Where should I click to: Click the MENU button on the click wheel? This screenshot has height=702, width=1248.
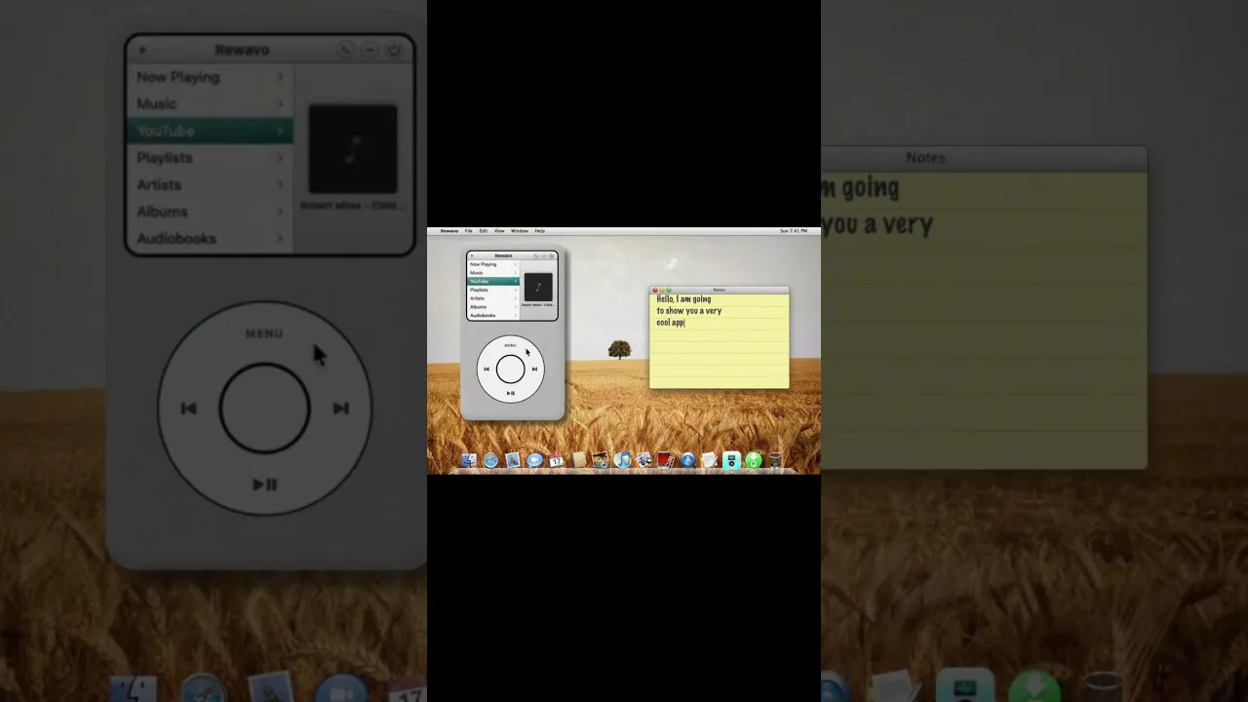[x=510, y=345]
